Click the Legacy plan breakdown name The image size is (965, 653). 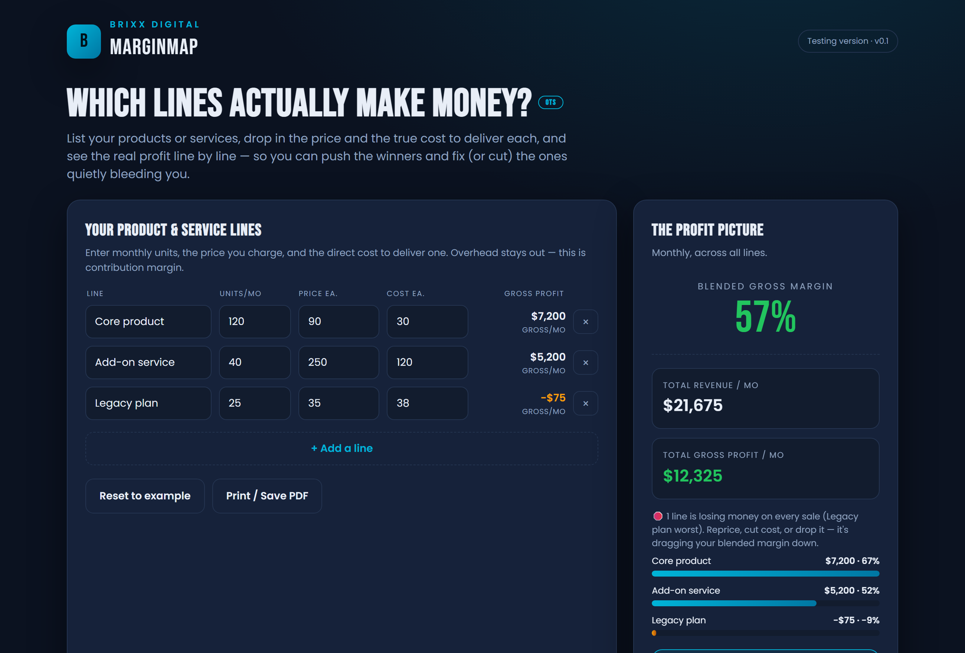pos(679,620)
